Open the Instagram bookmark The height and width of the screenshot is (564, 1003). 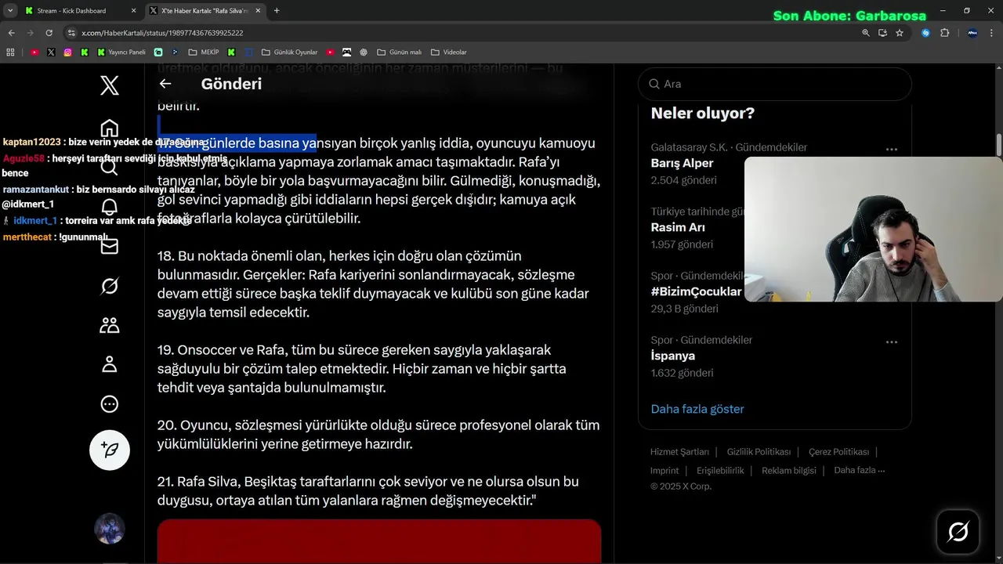pos(68,52)
